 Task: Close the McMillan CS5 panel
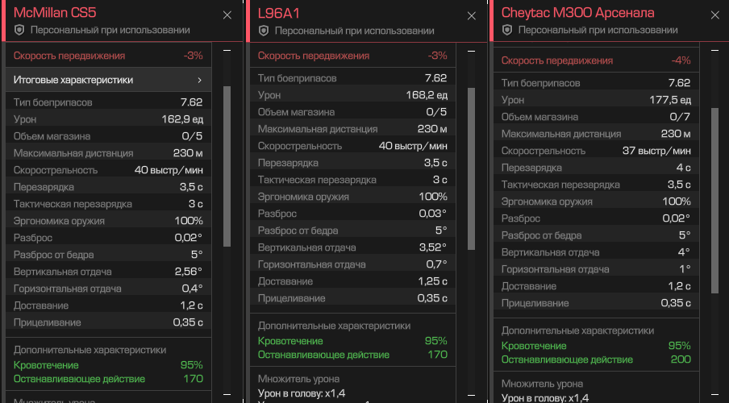tap(227, 15)
